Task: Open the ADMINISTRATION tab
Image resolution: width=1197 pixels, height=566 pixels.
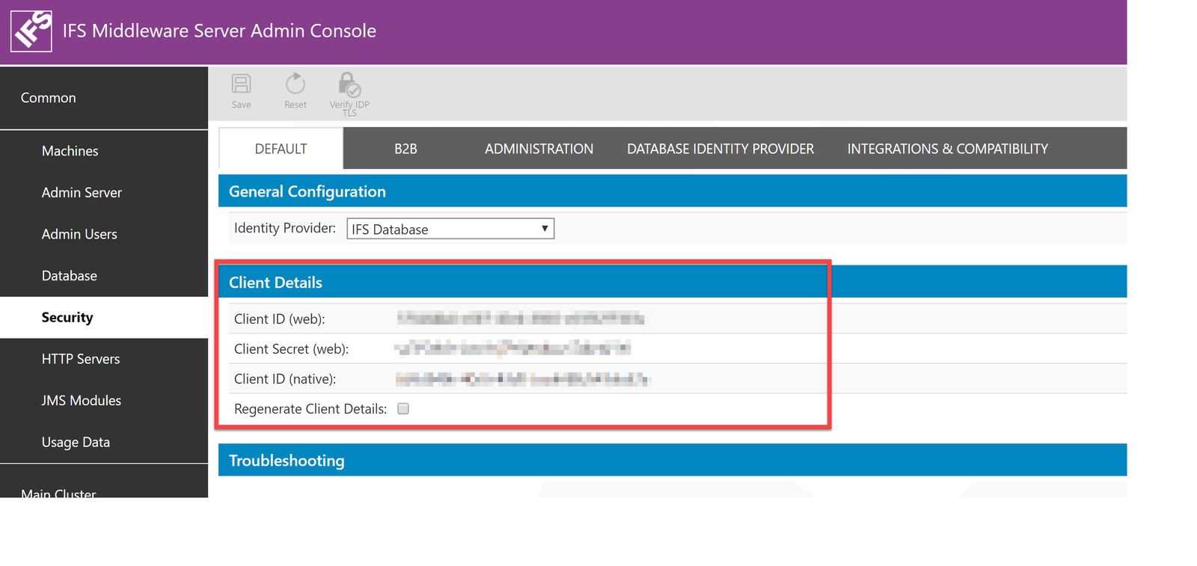Action: click(539, 149)
